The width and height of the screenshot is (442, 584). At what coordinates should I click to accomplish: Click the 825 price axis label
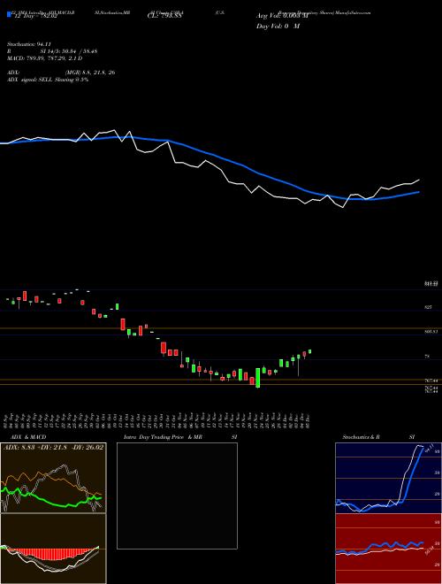pos(428,308)
